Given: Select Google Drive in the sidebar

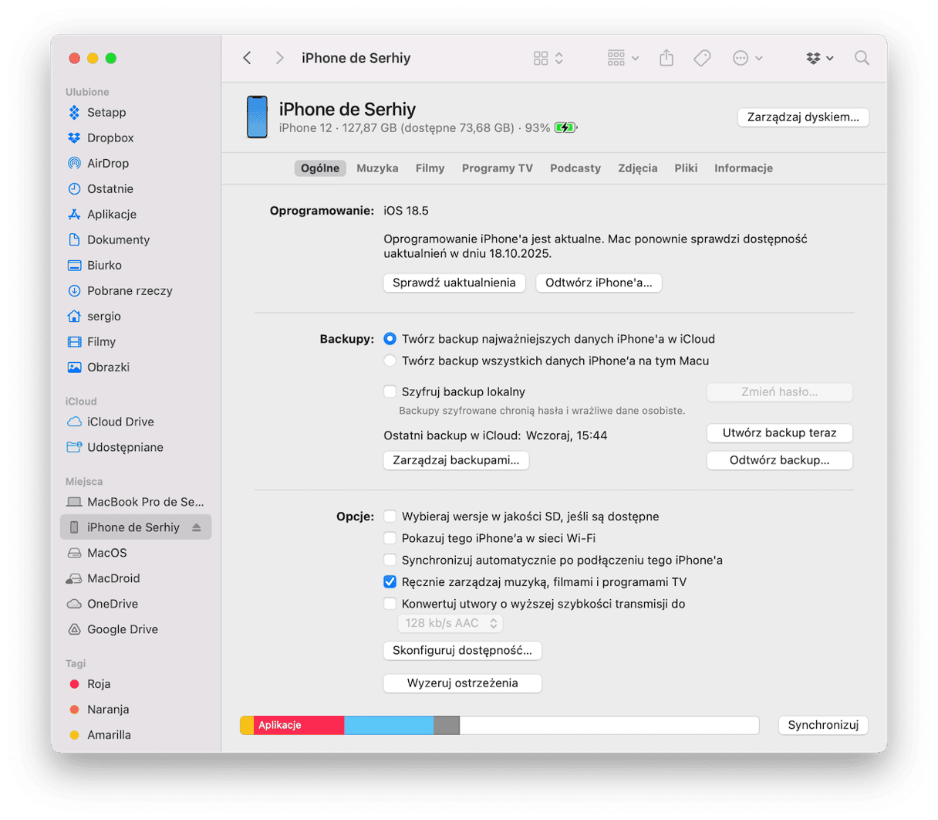Looking at the screenshot, I should click(x=122, y=629).
